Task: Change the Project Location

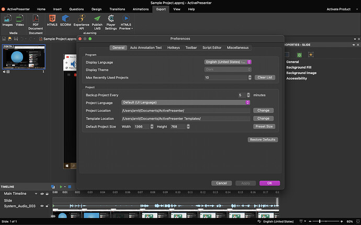Action: pos(263,111)
